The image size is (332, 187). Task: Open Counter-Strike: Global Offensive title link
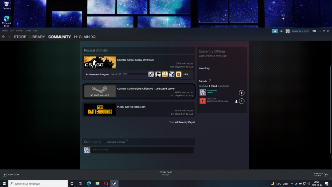tap(135, 60)
